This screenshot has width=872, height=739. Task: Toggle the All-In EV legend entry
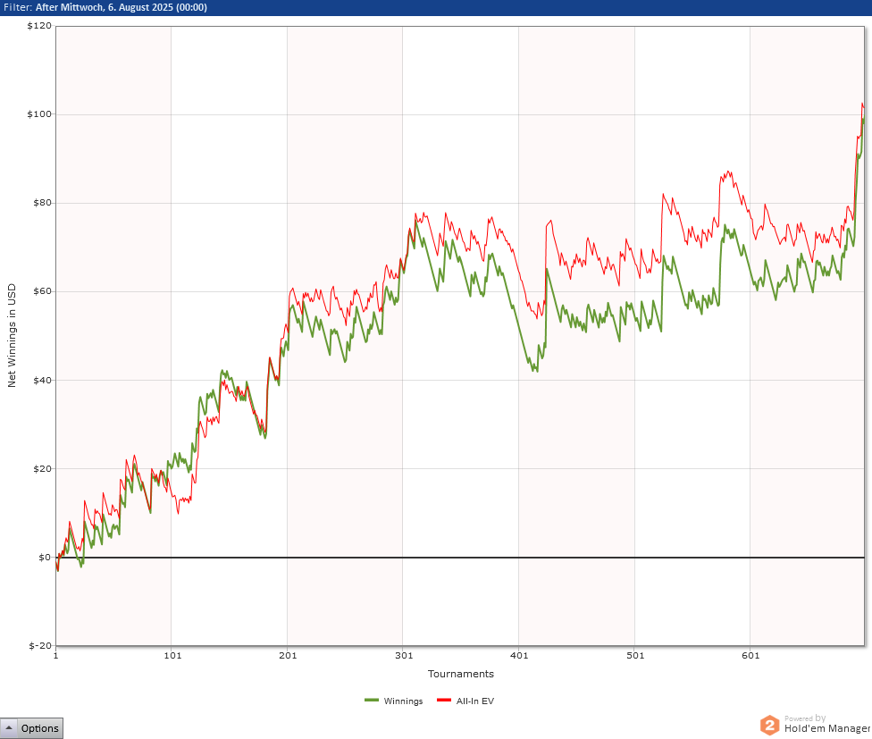[x=465, y=701]
